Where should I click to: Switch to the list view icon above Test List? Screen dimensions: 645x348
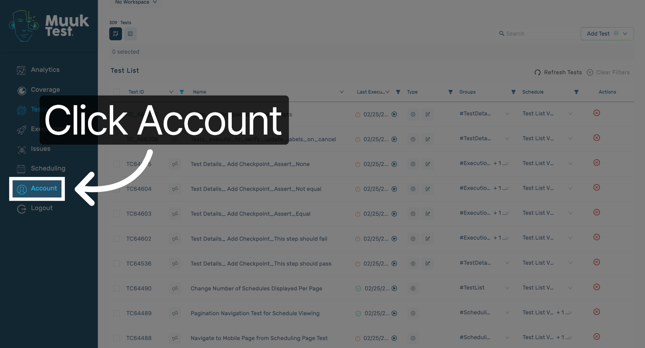click(130, 34)
